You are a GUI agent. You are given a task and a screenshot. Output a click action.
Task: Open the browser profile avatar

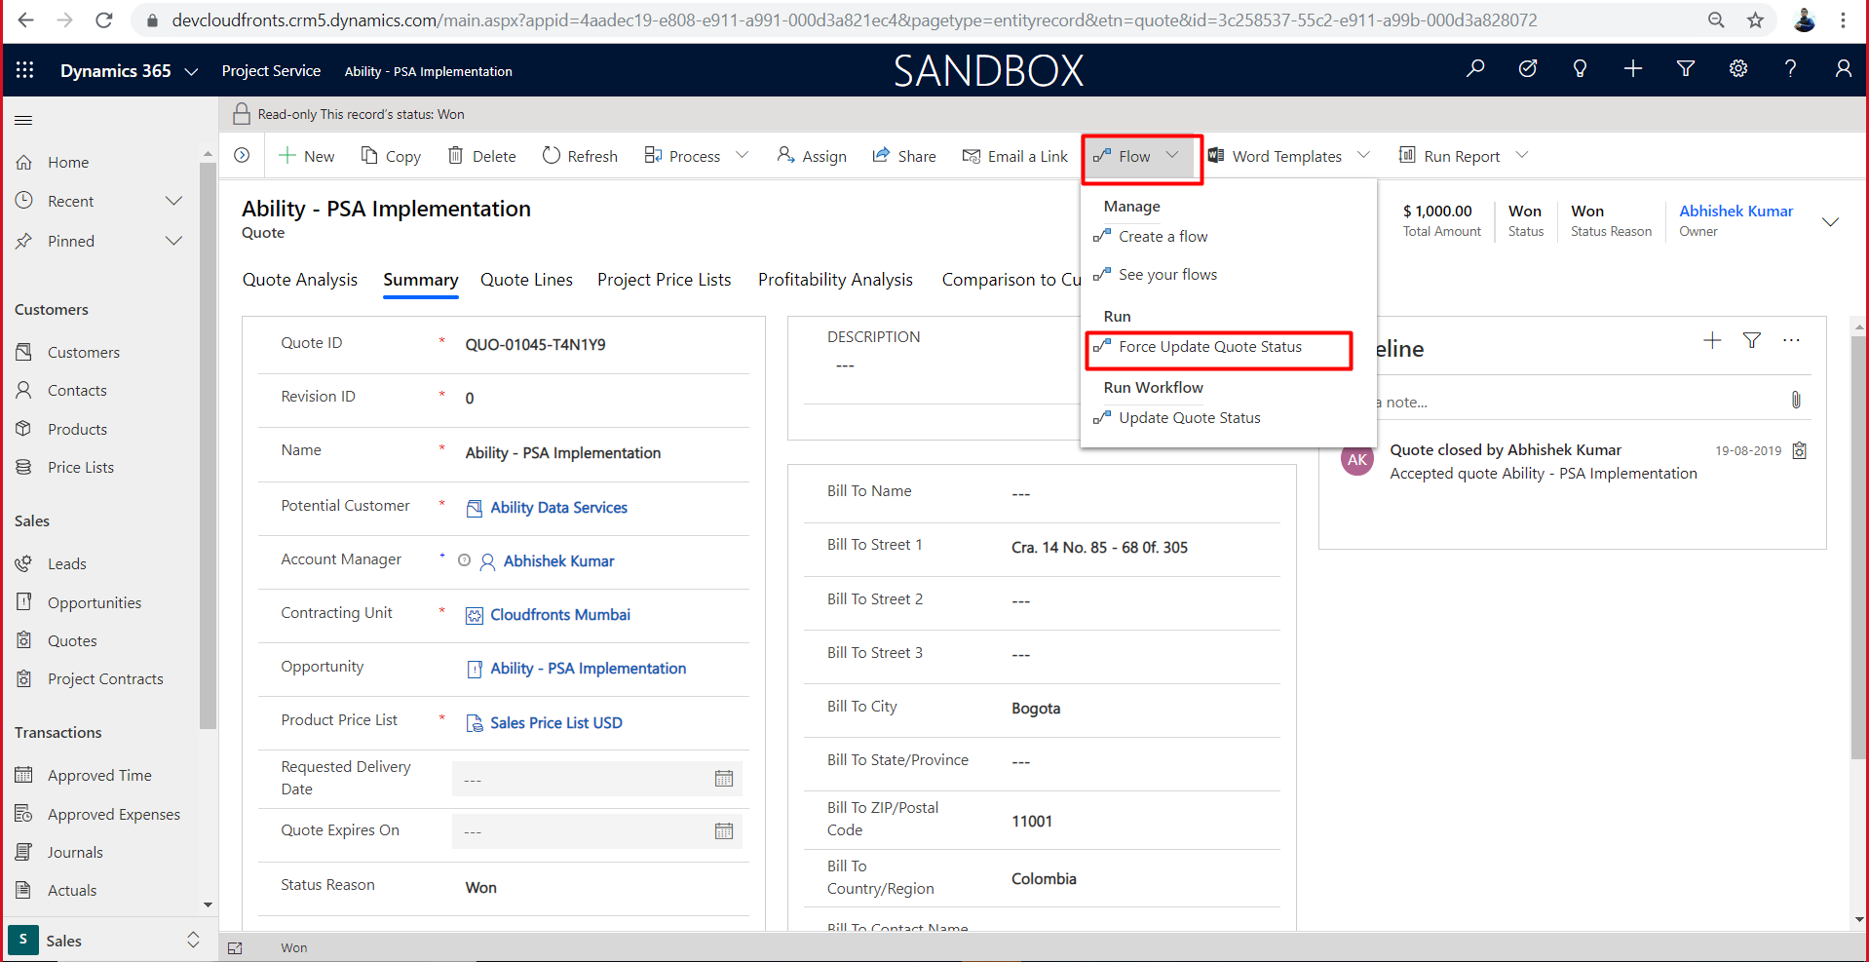1804,19
